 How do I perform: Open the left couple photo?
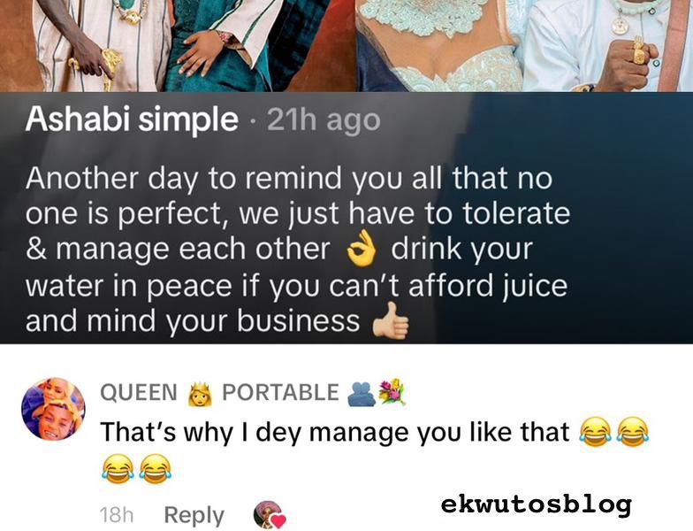(166, 46)
